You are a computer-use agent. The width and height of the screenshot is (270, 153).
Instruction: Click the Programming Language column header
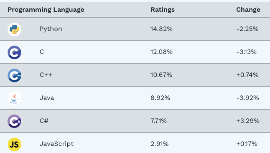pyautogui.click(x=46, y=10)
